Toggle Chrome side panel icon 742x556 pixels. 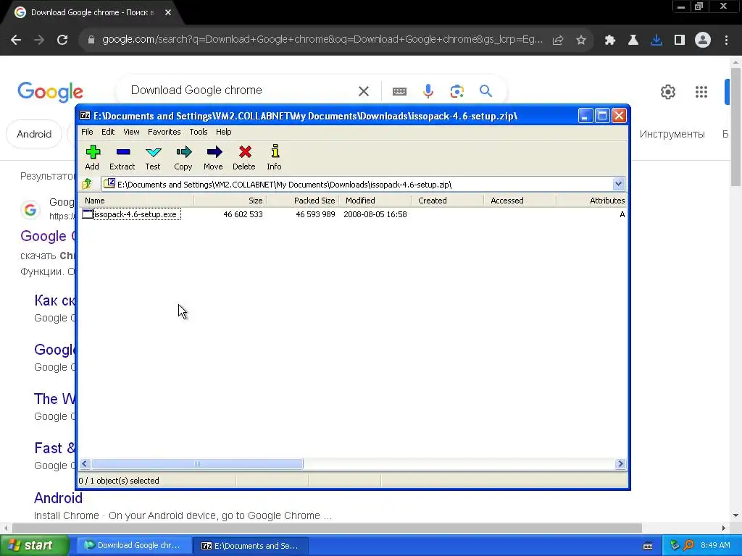click(x=680, y=41)
